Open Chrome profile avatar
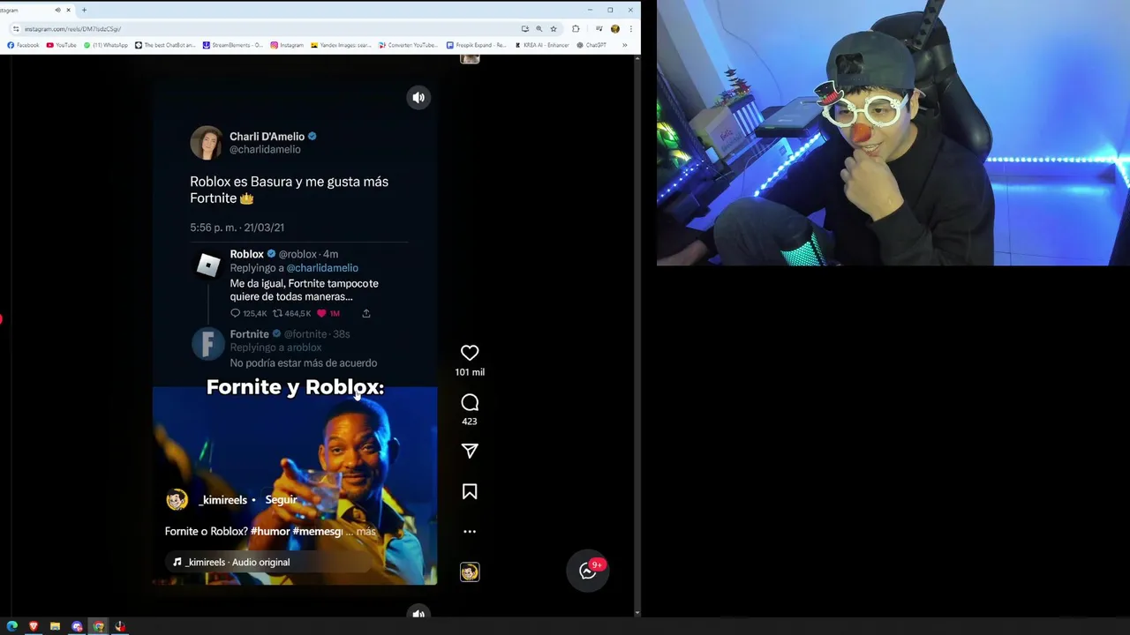The height and width of the screenshot is (635, 1130). (615, 28)
